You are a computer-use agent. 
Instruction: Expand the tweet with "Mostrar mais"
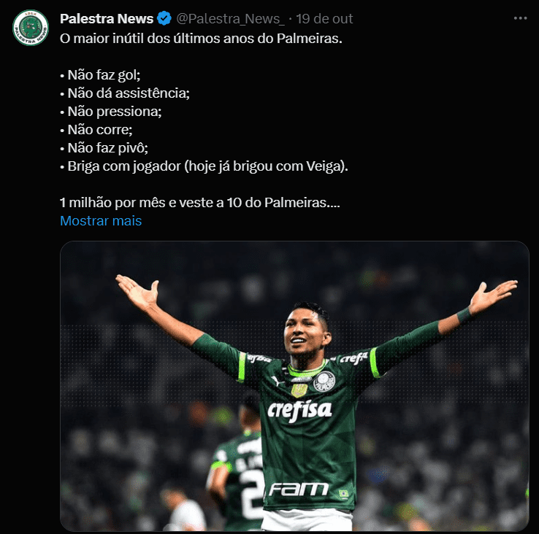(x=101, y=220)
